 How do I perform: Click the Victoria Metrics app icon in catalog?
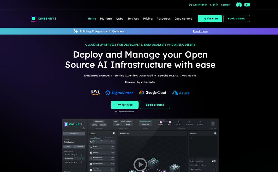point(91,164)
